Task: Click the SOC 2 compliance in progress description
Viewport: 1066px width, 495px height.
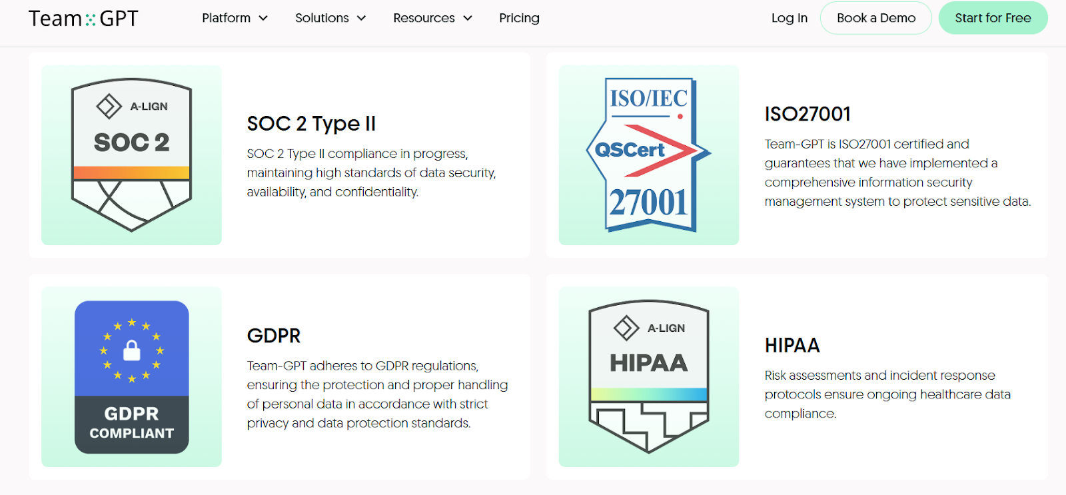Action: (372, 173)
